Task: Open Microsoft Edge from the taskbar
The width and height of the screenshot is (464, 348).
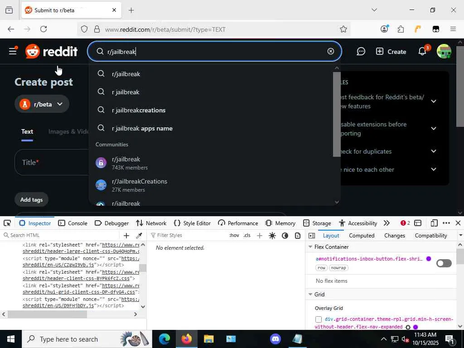Action: click(164, 339)
